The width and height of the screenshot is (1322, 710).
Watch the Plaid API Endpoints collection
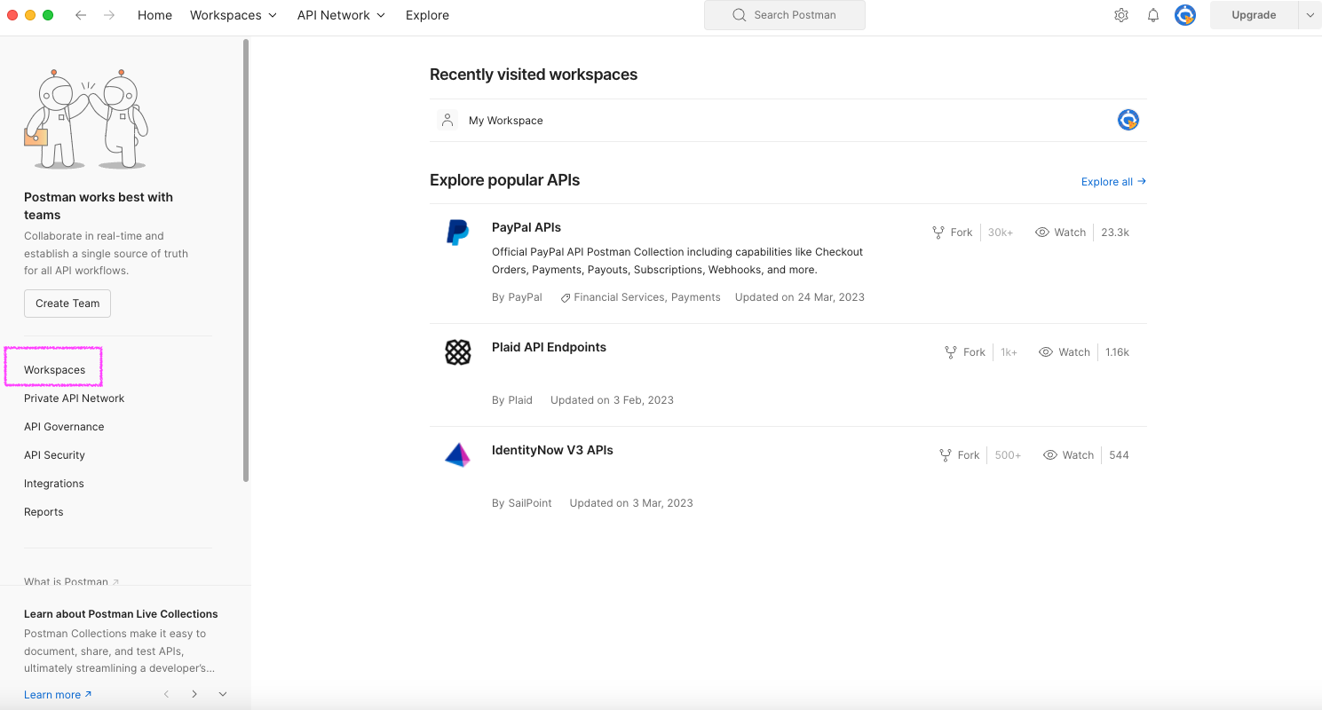click(x=1064, y=352)
